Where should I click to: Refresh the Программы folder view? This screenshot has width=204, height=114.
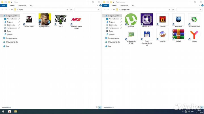tap(173, 10)
